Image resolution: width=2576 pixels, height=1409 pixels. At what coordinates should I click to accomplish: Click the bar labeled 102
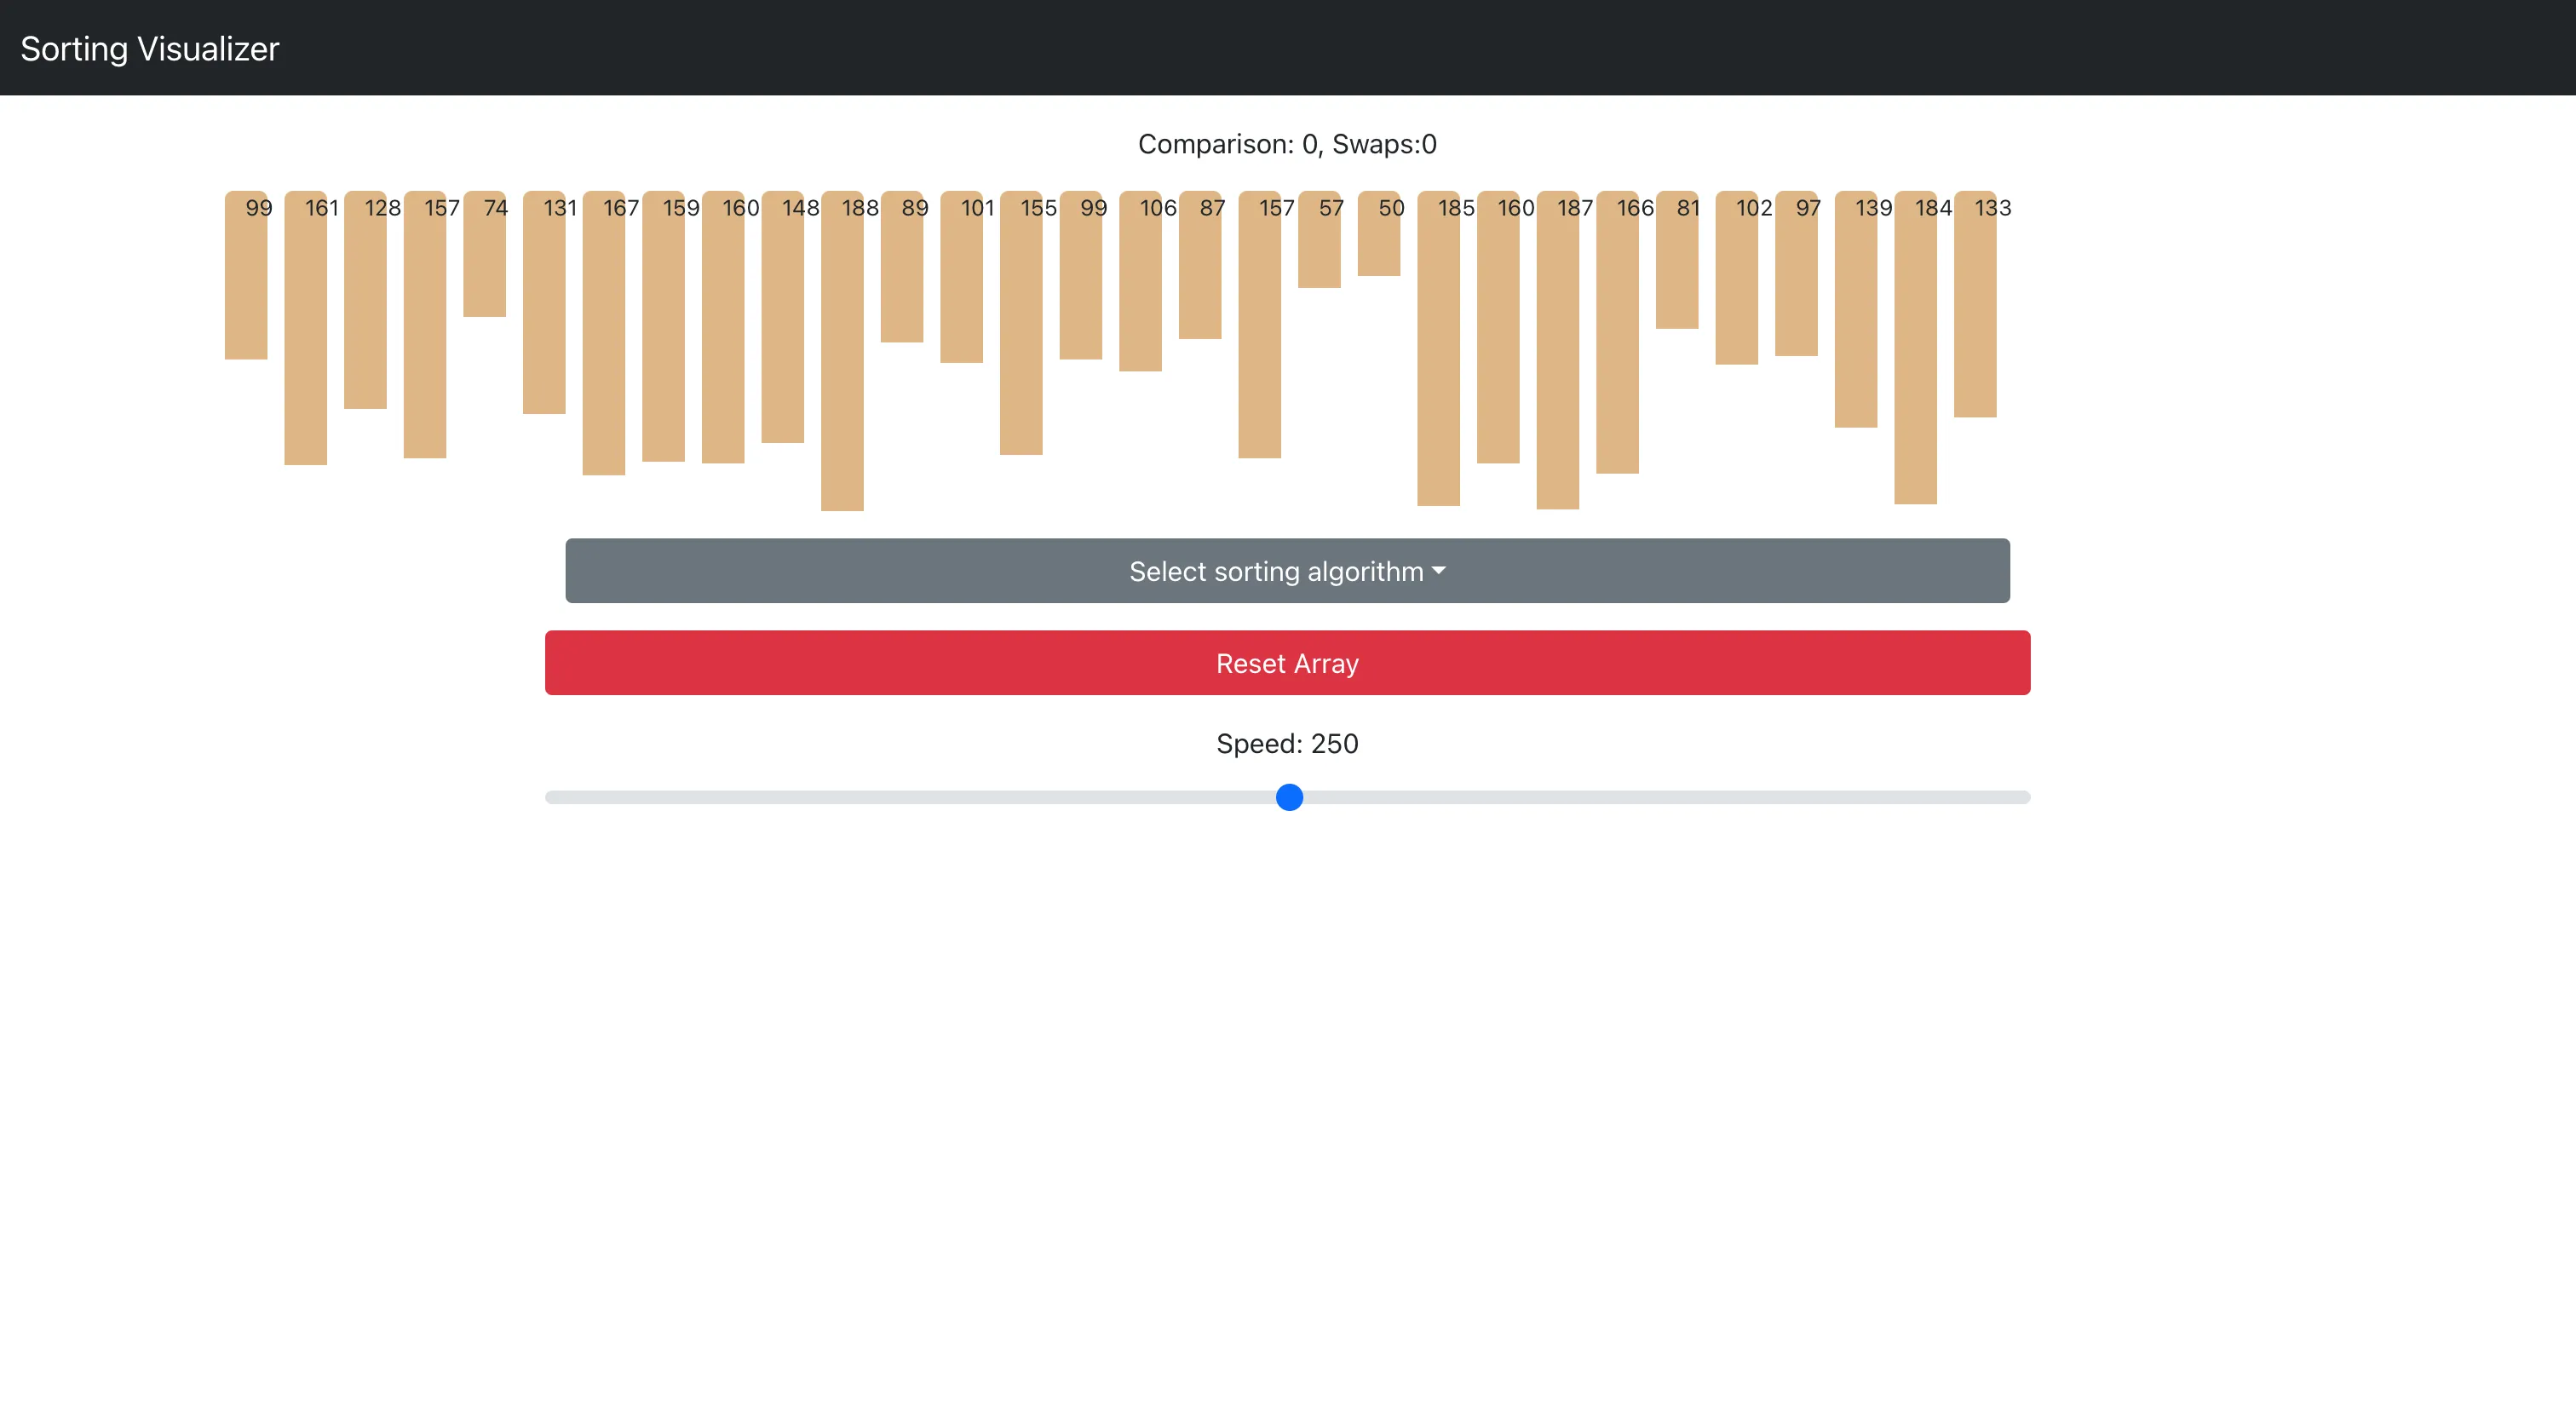point(1737,278)
